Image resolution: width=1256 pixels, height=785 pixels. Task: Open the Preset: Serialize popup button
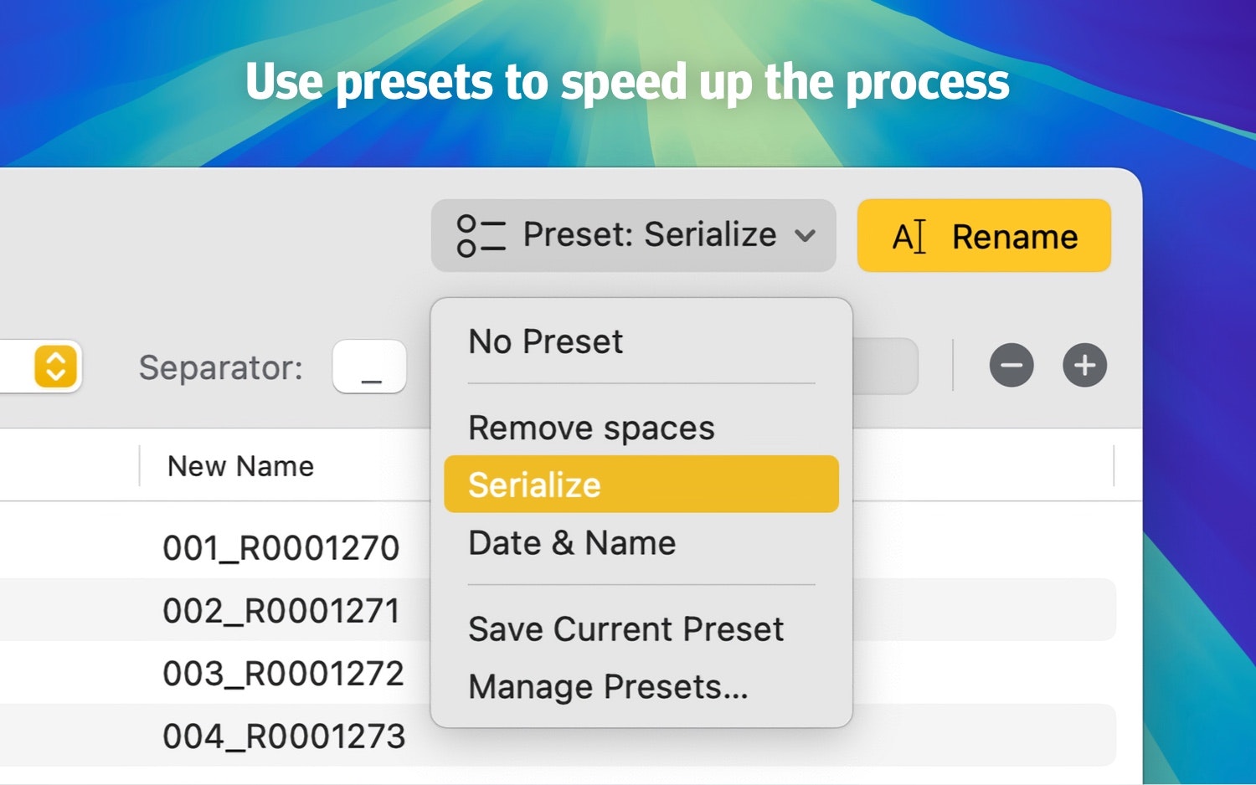pyautogui.click(x=634, y=235)
